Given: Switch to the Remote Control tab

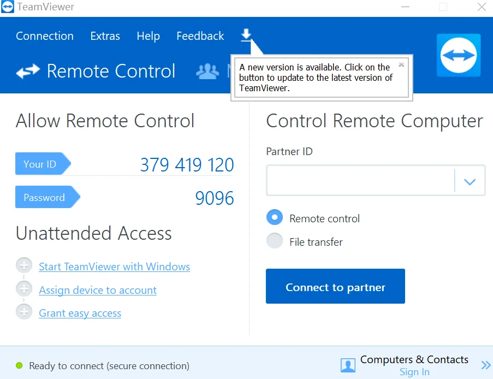Looking at the screenshot, I should click(x=96, y=71).
